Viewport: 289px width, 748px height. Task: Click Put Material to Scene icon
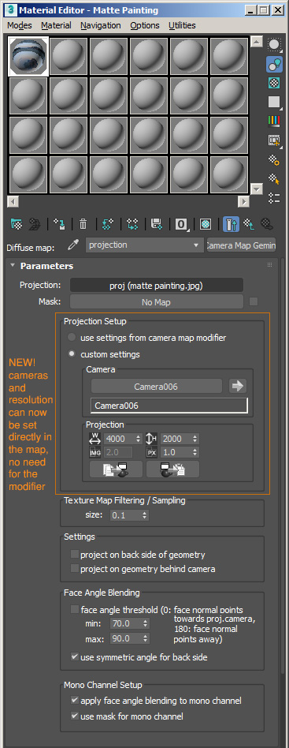[x=35, y=223]
